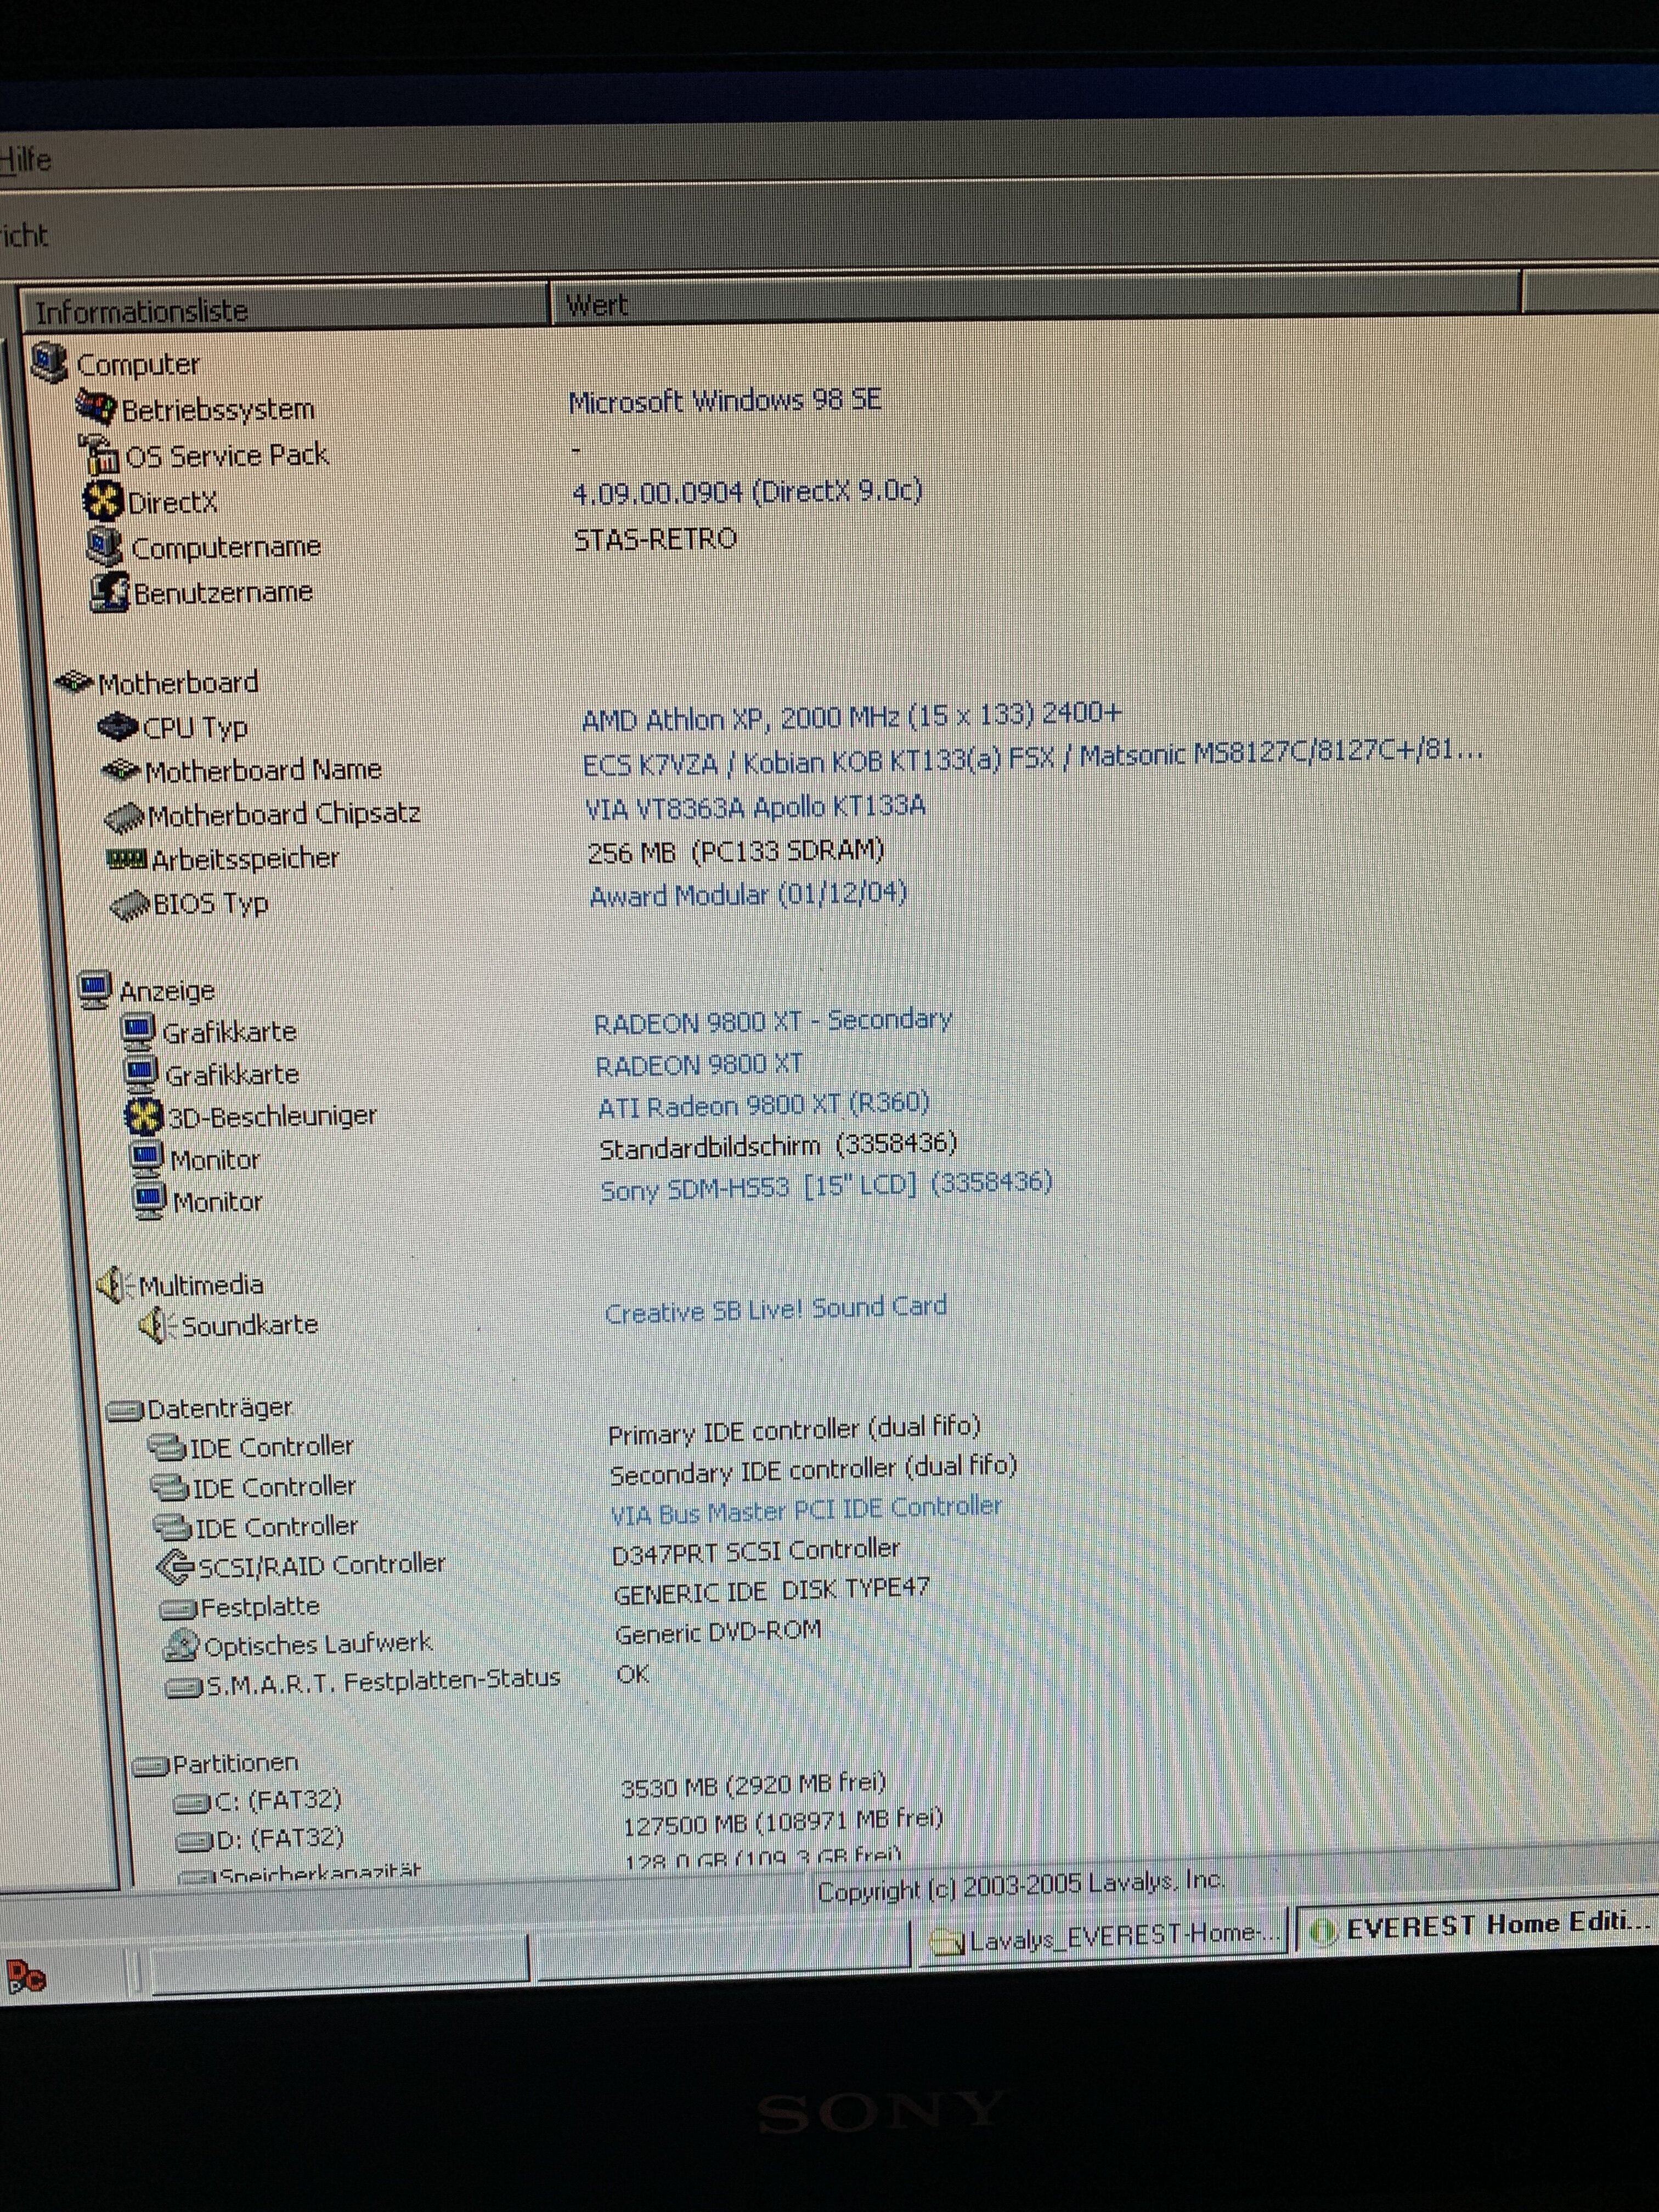Open the Microsoft Windows 98 SE link

[x=725, y=401]
